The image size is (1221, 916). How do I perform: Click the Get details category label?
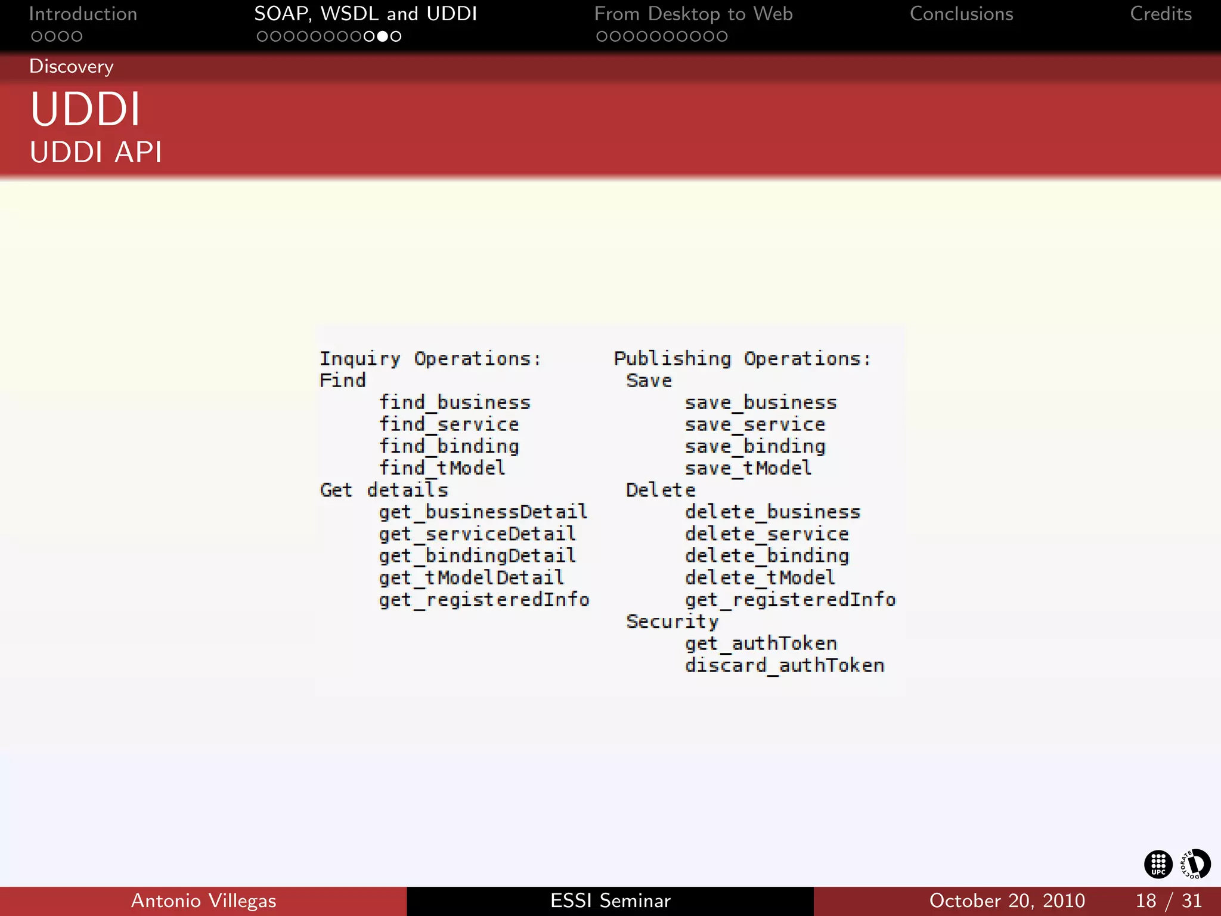pyautogui.click(x=384, y=490)
